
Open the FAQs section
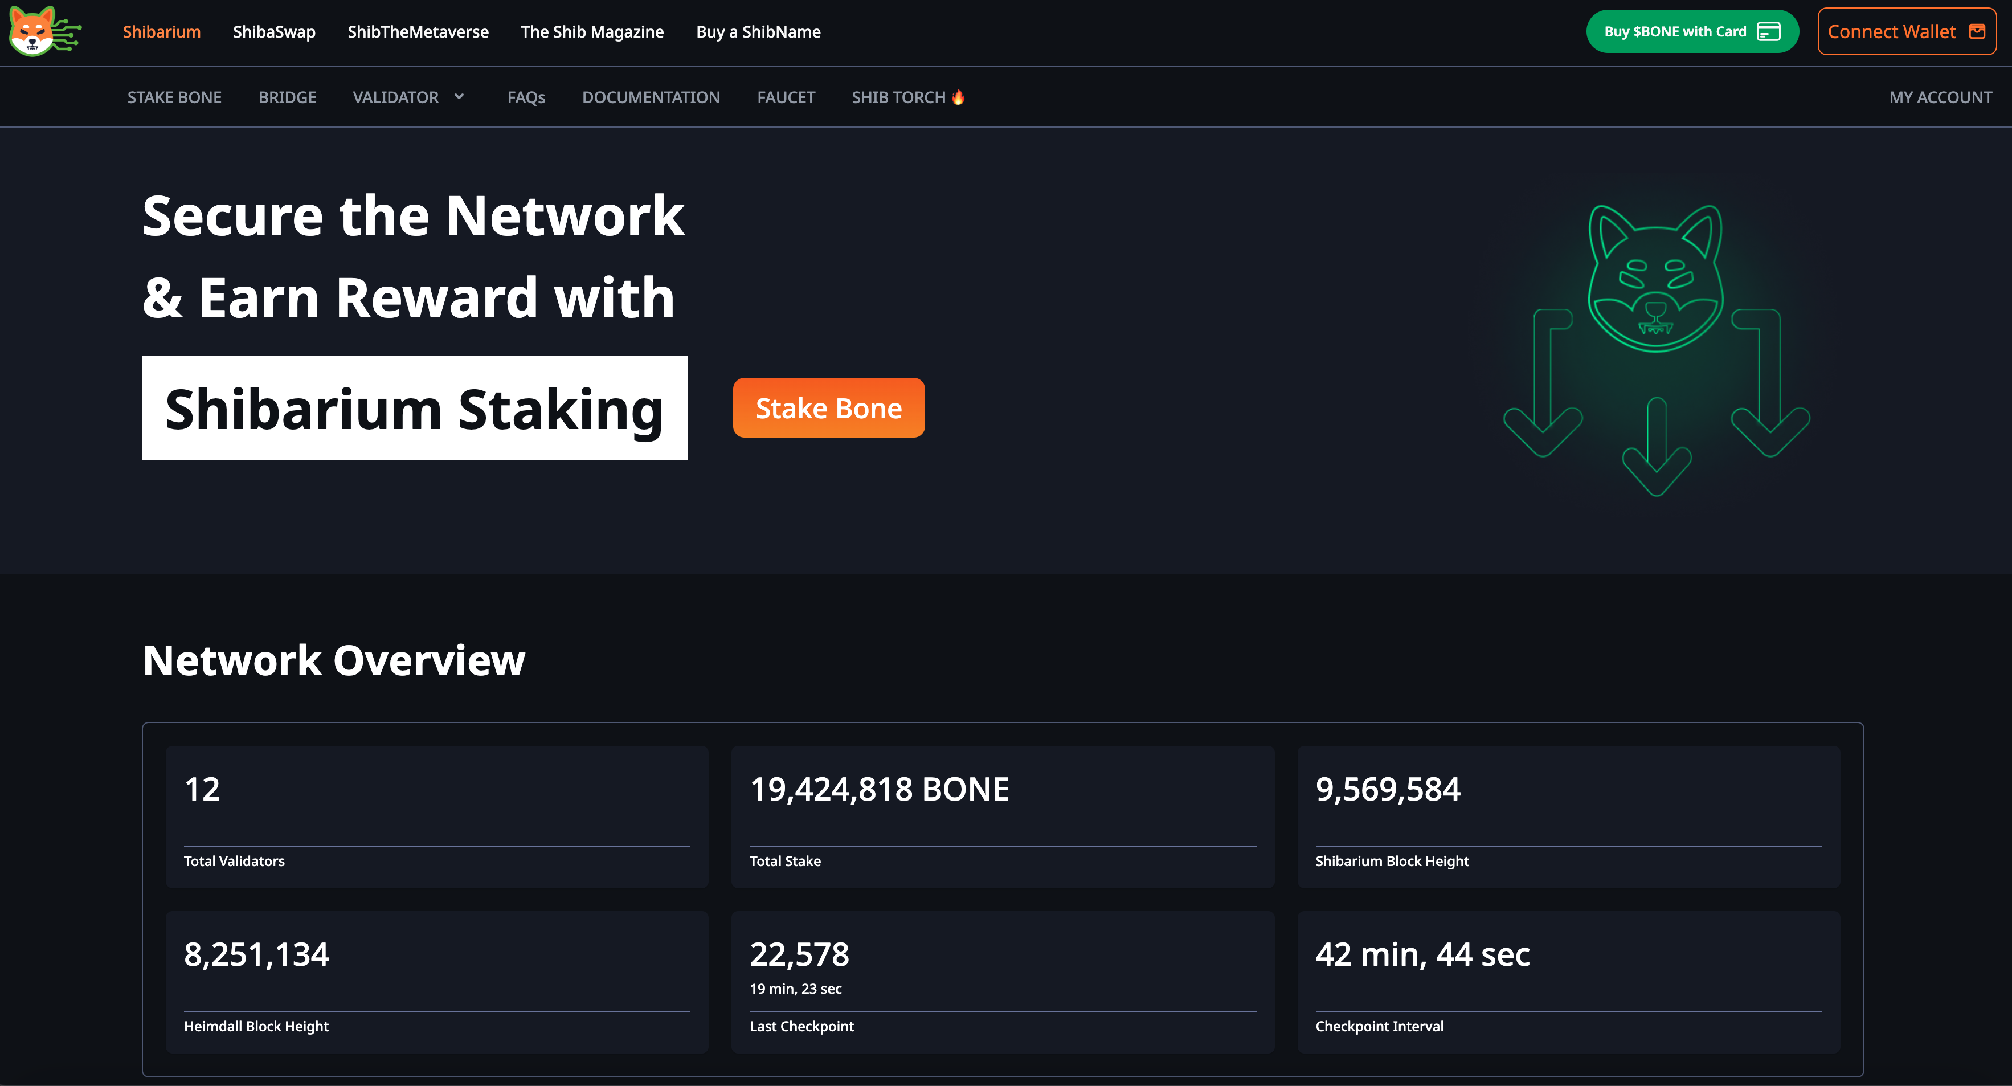click(526, 97)
